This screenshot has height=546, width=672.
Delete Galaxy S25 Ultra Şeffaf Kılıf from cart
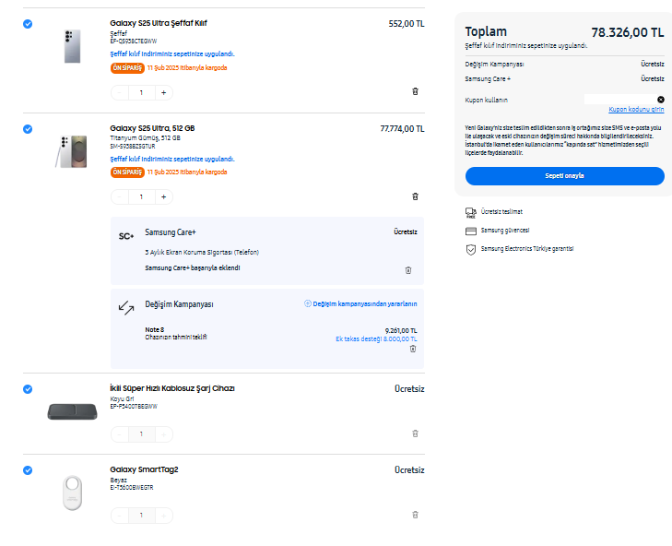tap(415, 91)
